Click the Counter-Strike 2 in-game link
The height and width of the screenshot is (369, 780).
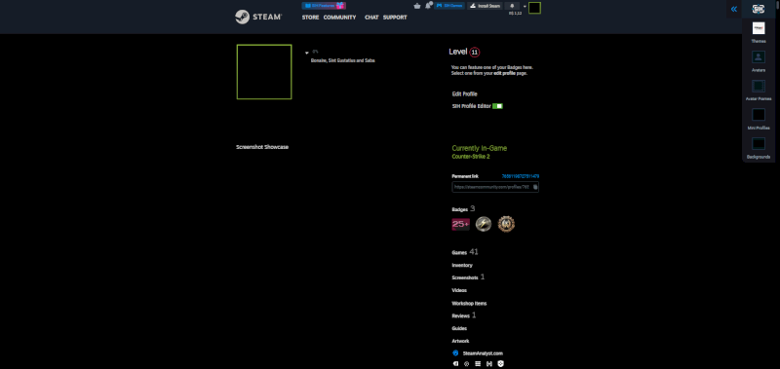tap(471, 157)
